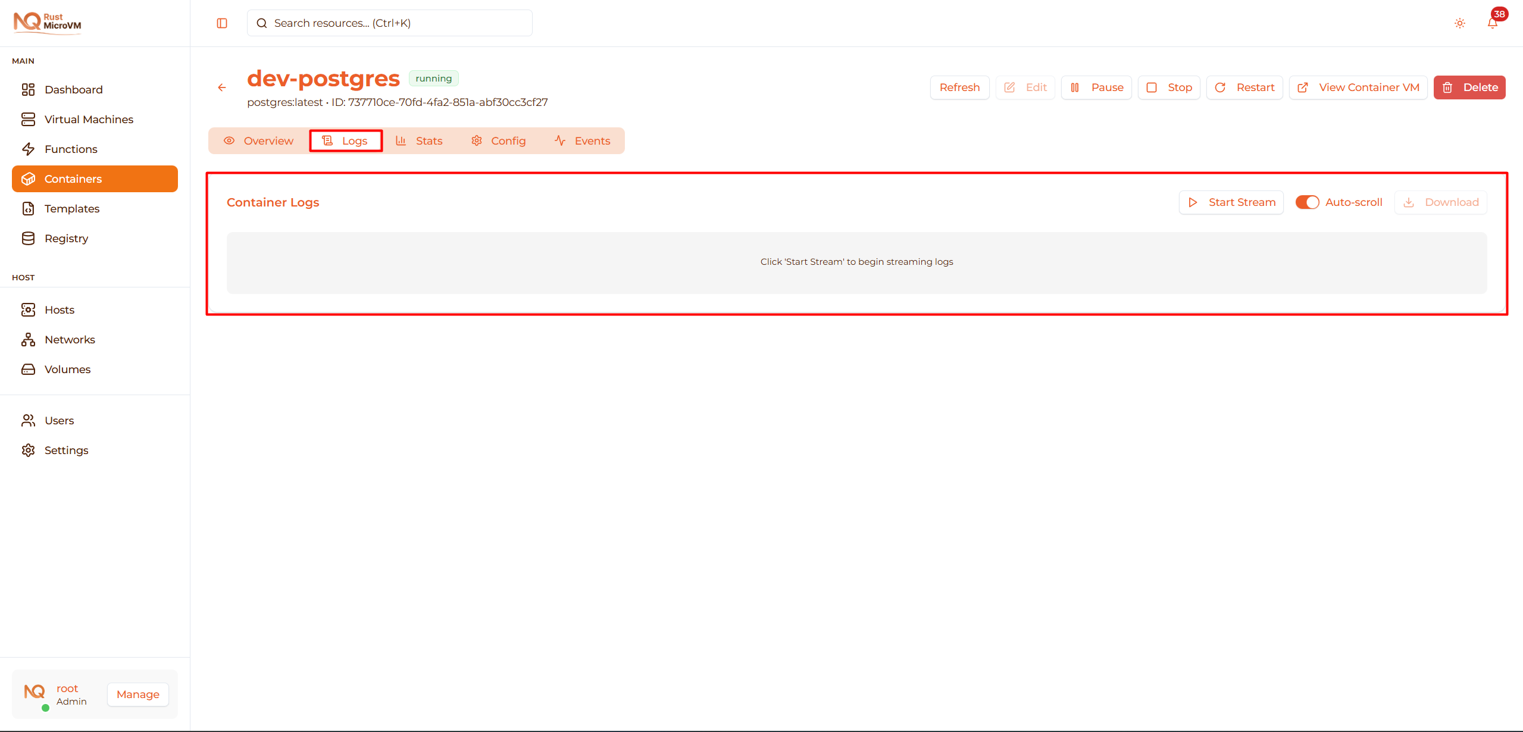The width and height of the screenshot is (1523, 732).
Task: Stop the dev-postgres container
Action: [x=1168, y=87]
